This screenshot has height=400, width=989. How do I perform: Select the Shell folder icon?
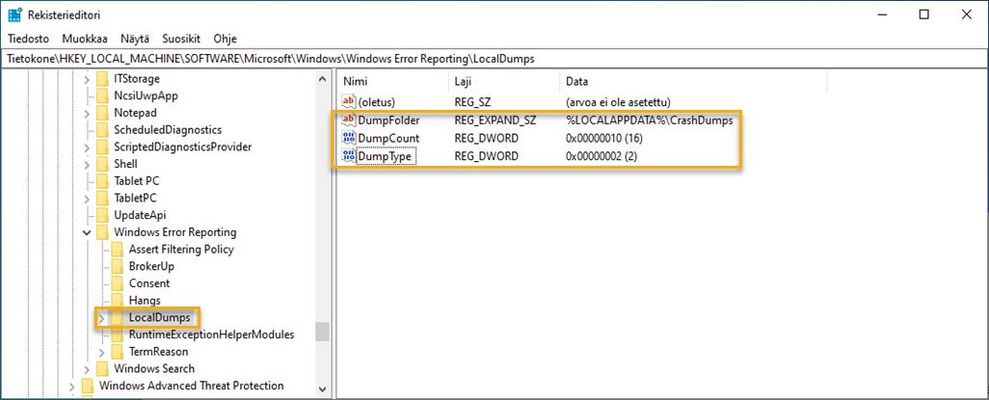[x=102, y=164]
